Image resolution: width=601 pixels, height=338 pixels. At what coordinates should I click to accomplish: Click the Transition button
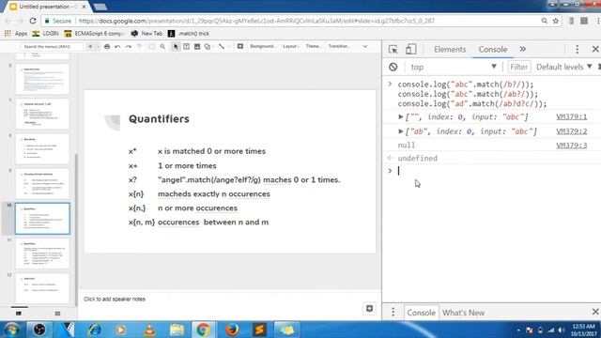click(339, 46)
